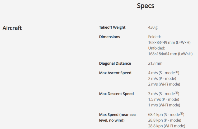
Task: Select the Aircraft section heading
Action: [x=12, y=28]
